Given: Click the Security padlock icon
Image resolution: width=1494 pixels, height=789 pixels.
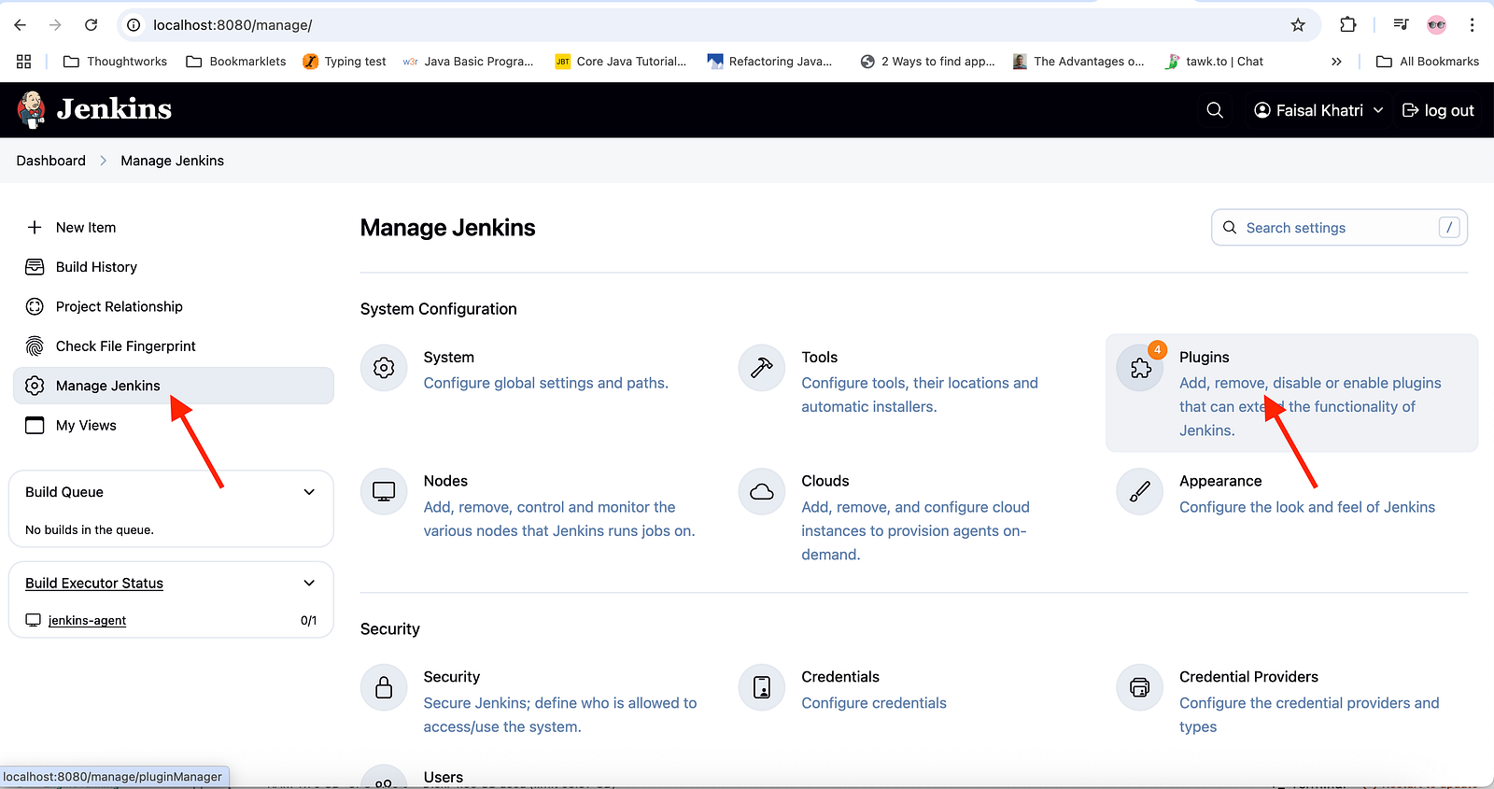Looking at the screenshot, I should pos(384,688).
